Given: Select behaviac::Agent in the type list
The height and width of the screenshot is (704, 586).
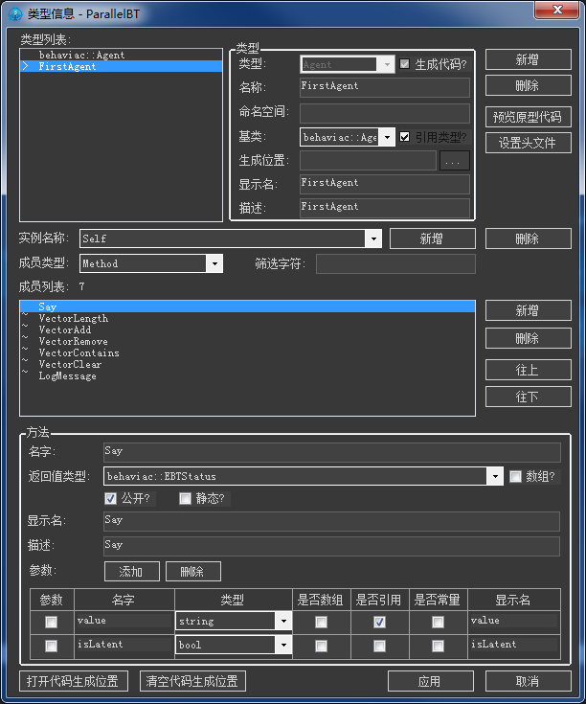Looking at the screenshot, I should point(81,56).
